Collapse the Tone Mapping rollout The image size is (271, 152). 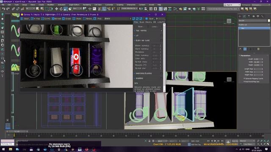[x=135, y=30]
